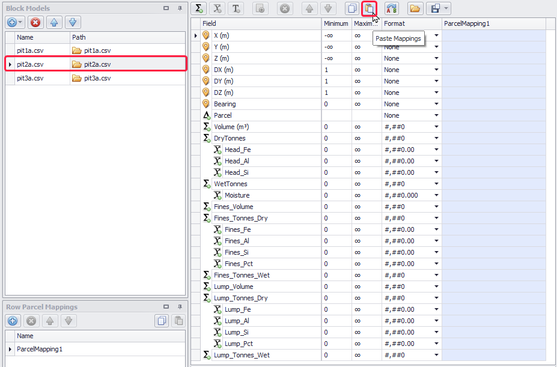Viewport: 557px width, 367px height.
Task: Open mappings using the folder icon in toolbar
Action: (x=415, y=8)
